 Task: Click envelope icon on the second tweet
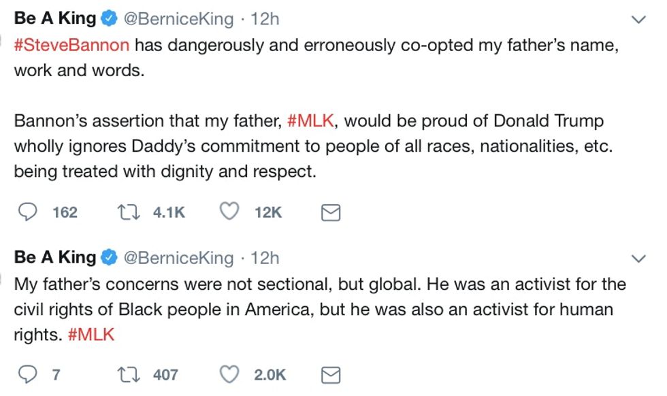[330, 375]
